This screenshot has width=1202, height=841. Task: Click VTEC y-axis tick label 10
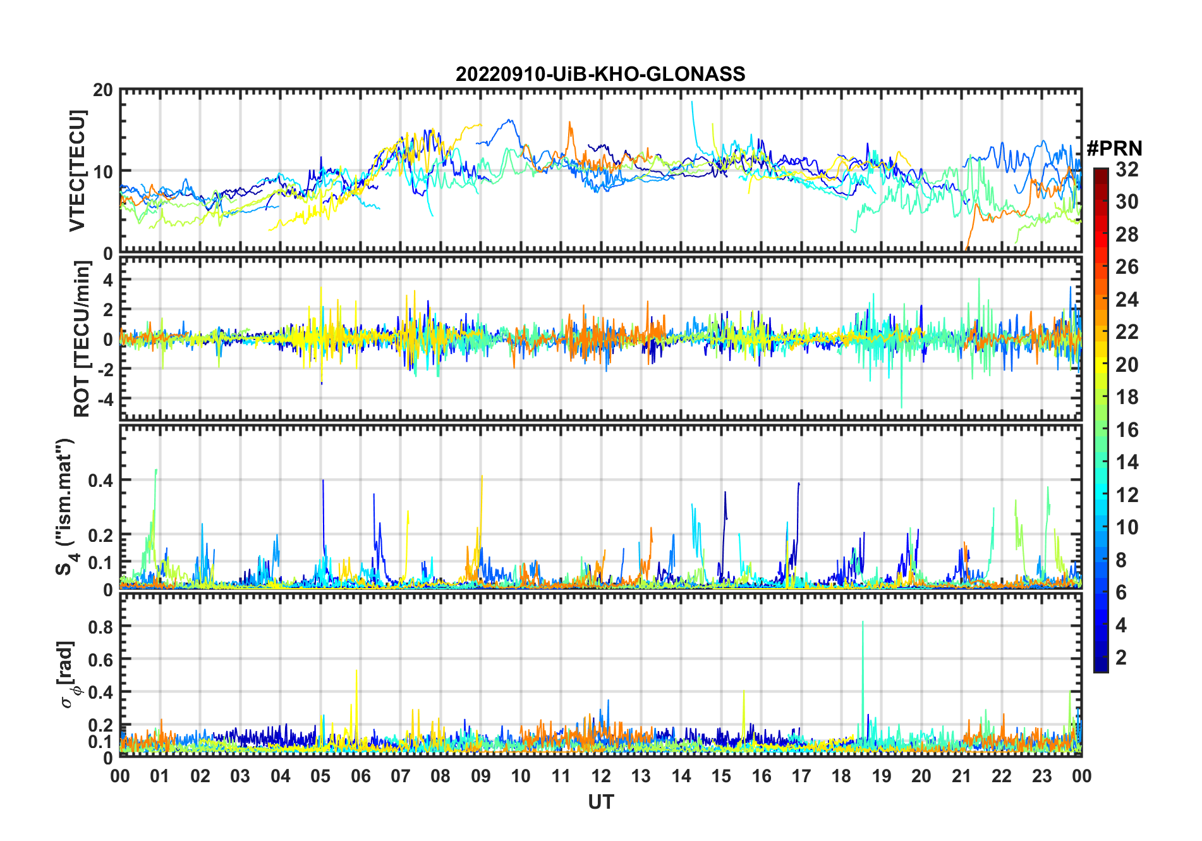103,171
